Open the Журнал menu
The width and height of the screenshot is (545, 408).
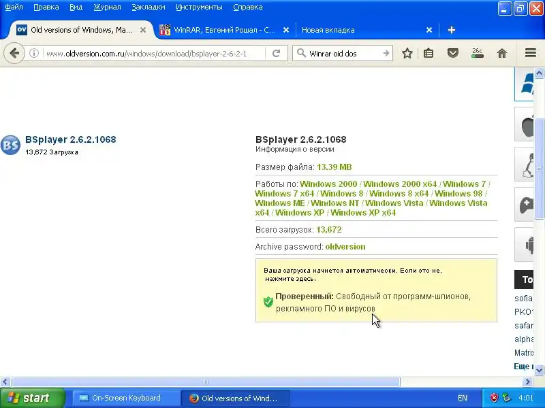[107, 7]
